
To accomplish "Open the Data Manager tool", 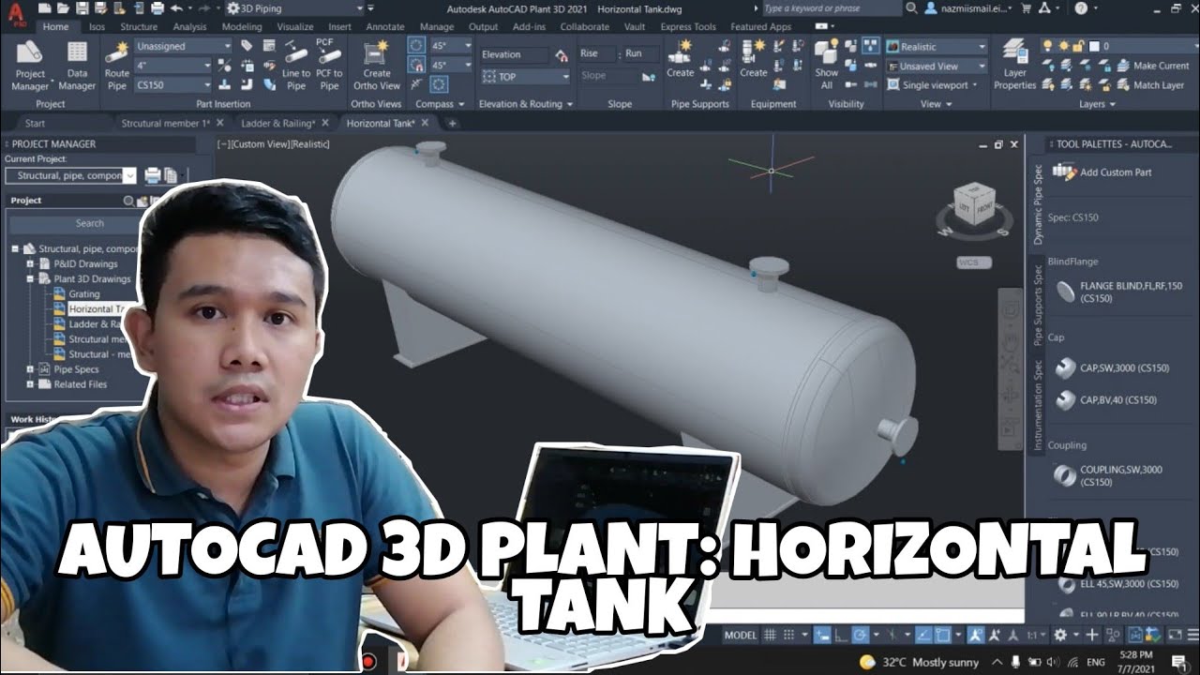I will (x=77, y=65).
